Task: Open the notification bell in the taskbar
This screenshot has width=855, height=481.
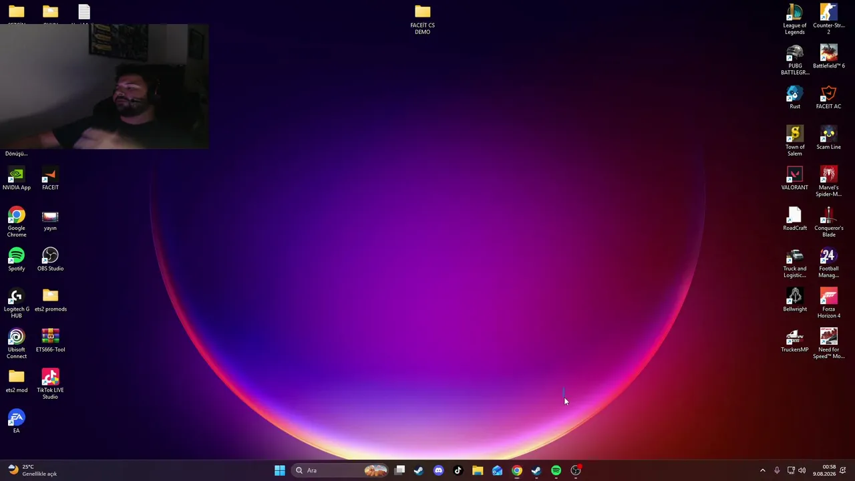Action: coord(843,470)
